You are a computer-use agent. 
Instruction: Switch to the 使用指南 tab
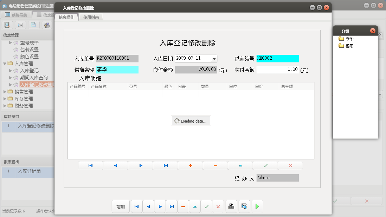[x=91, y=17]
